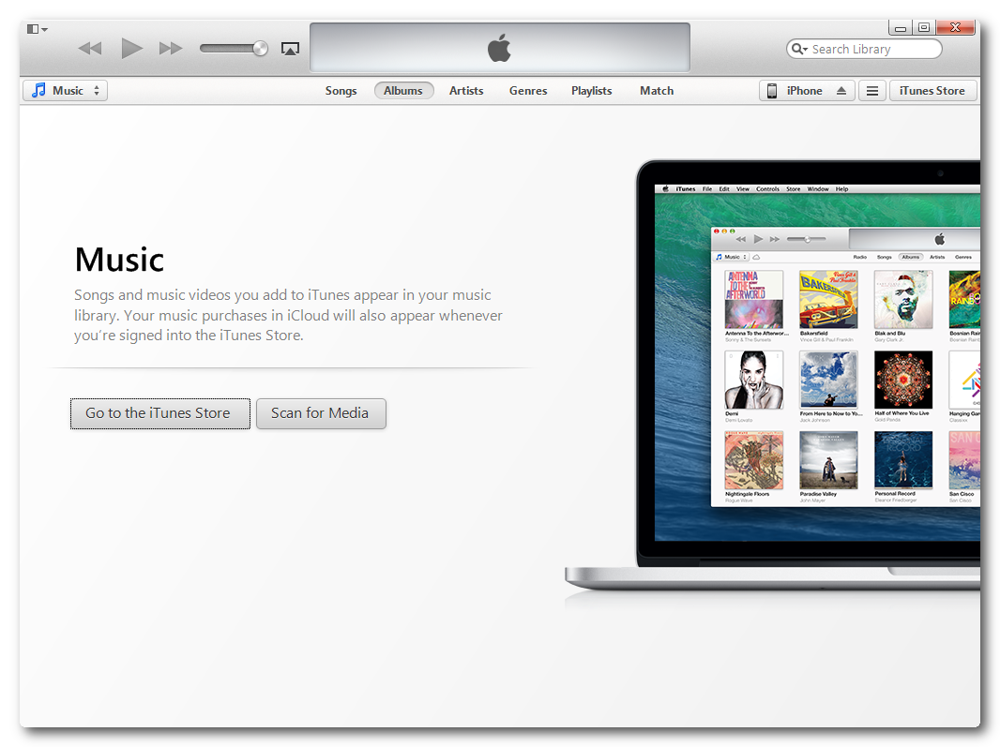Open the window menu icon at top-left
Image resolution: width=1000 pixels, height=747 pixels.
(x=37, y=29)
